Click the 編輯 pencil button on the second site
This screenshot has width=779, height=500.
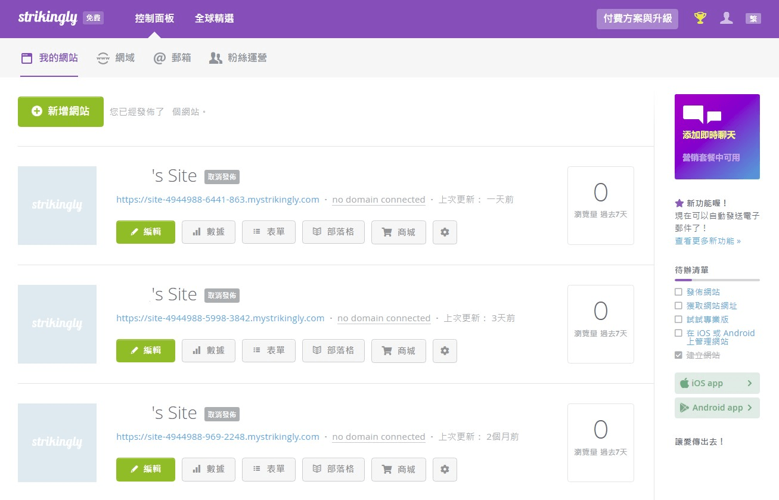click(x=145, y=350)
